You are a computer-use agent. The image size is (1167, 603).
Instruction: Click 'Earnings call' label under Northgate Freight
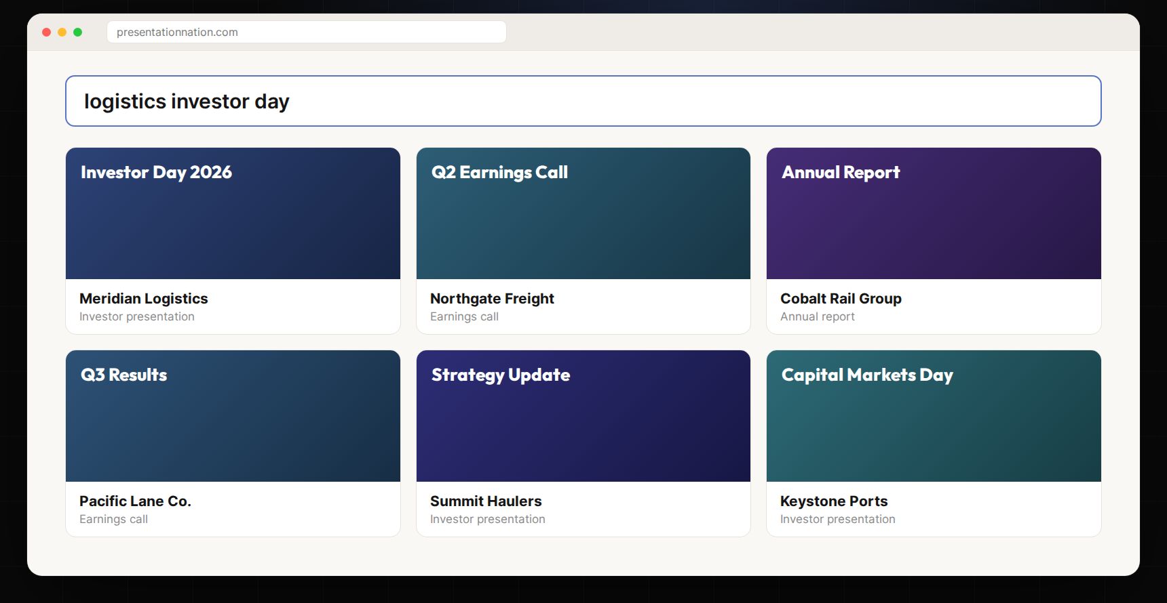point(464,316)
